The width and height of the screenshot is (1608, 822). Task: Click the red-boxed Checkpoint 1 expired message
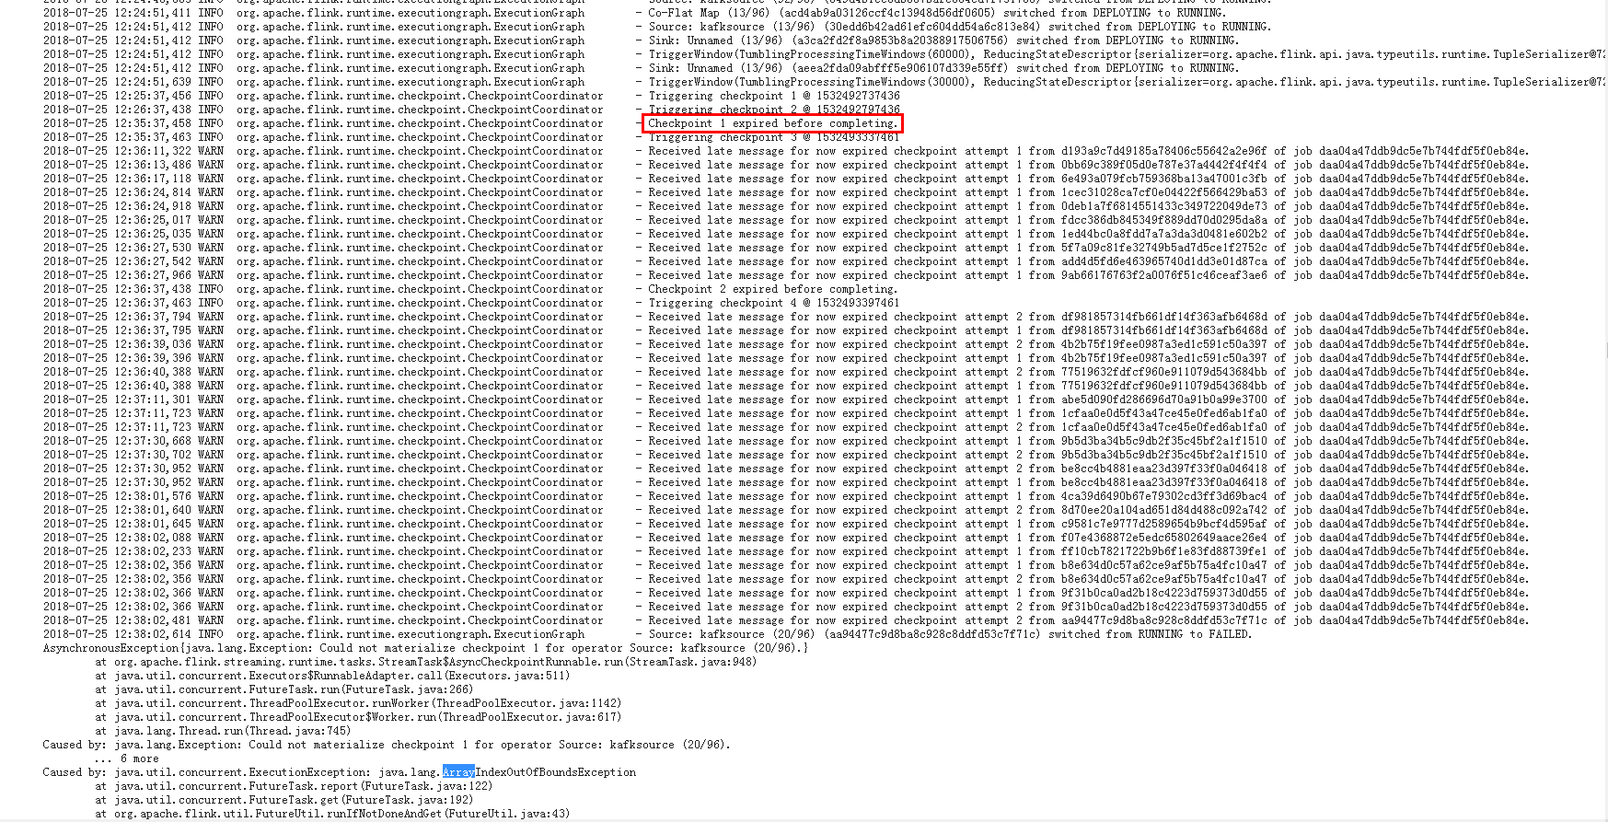772,123
